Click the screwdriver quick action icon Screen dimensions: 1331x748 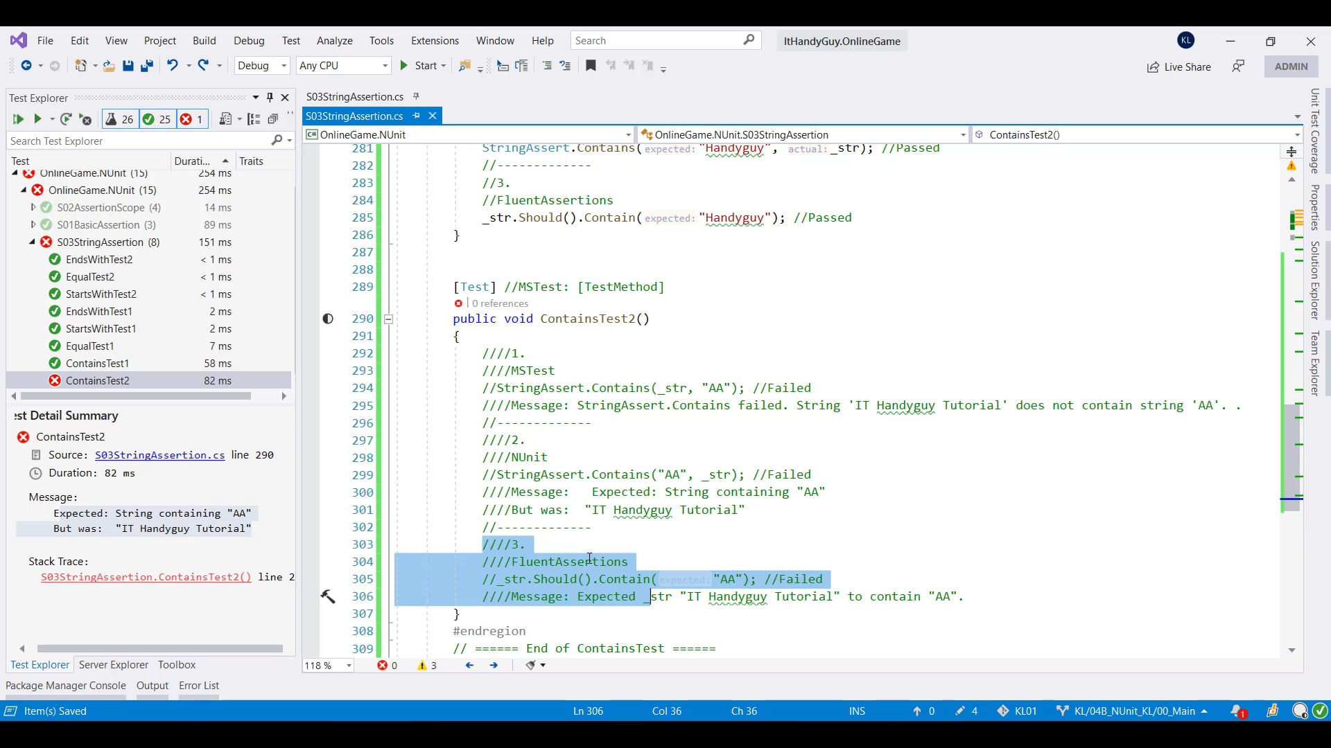pyautogui.click(x=328, y=596)
